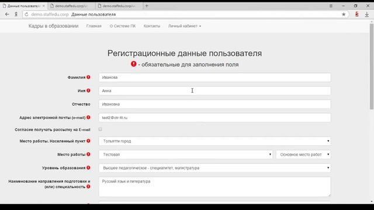
Task: Bookmark the page with the star icon
Action: [x=344, y=15]
